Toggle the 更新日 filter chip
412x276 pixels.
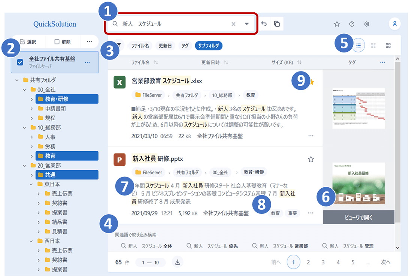click(165, 46)
